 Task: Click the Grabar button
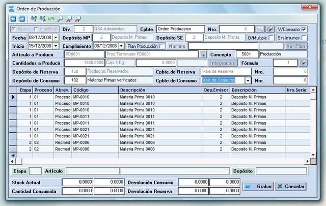pyautogui.click(x=258, y=187)
